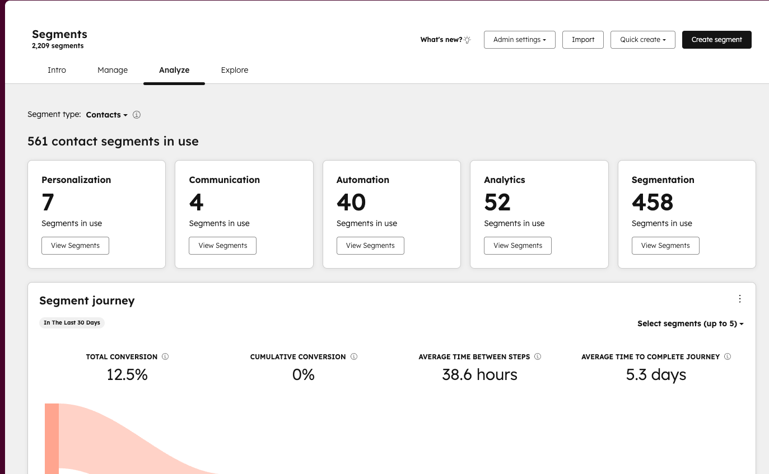Expand Select segments (up to 5) dropdown

(690, 323)
